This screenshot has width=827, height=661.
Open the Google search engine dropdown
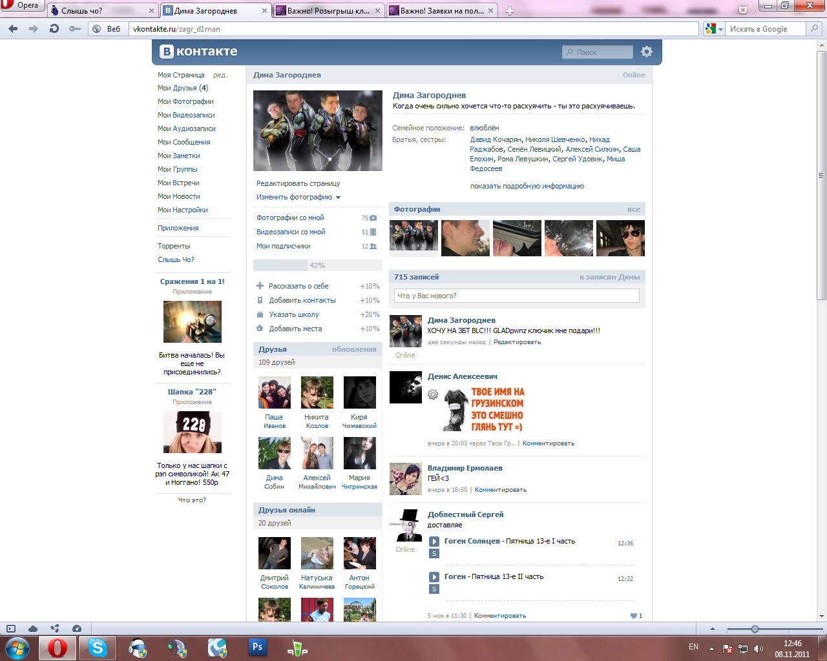(x=713, y=28)
